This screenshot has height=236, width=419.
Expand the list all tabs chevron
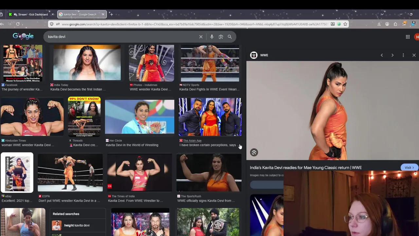[382, 14]
